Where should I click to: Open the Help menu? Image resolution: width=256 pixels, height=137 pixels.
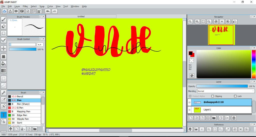(x=84, y=6)
